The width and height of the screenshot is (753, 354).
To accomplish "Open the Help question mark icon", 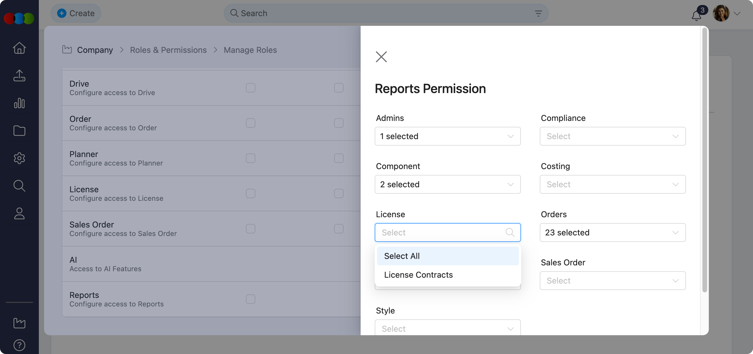I will 19,345.
